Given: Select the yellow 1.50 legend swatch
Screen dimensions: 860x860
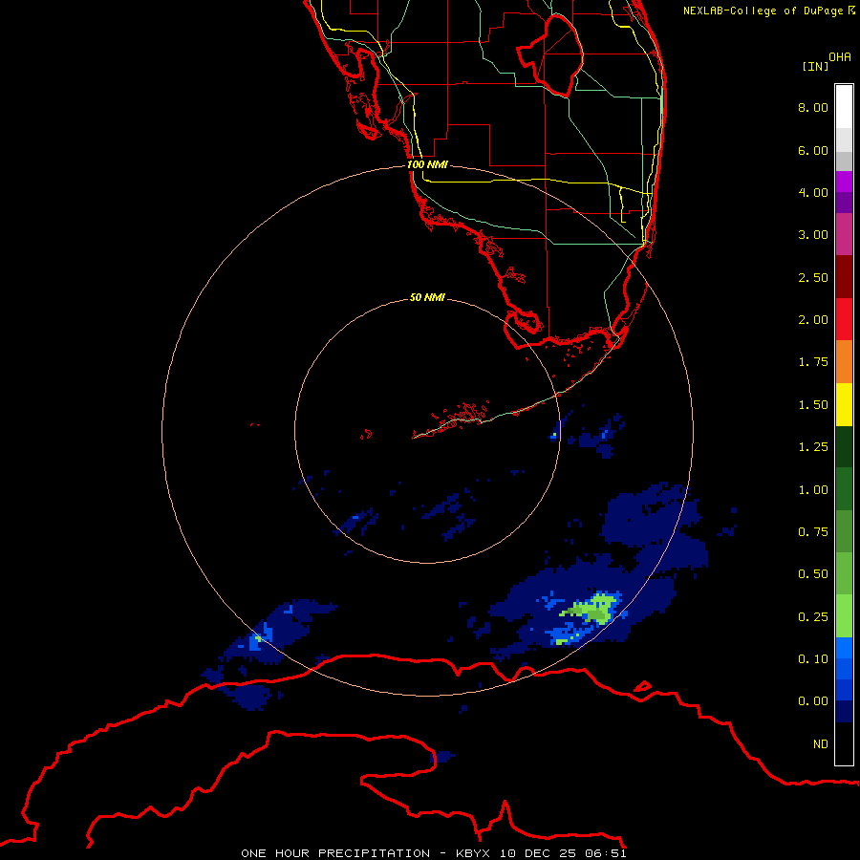Looking at the screenshot, I should [844, 404].
